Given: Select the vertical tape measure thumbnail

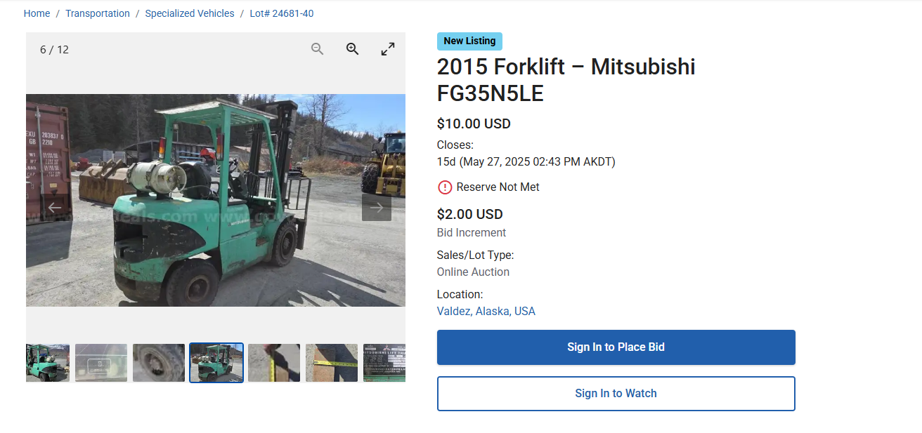Looking at the screenshot, I should 274,363.
